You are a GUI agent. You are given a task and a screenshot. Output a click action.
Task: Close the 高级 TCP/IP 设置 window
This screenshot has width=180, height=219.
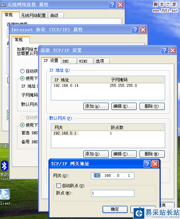pyautogui.click(x=173, y=50)
